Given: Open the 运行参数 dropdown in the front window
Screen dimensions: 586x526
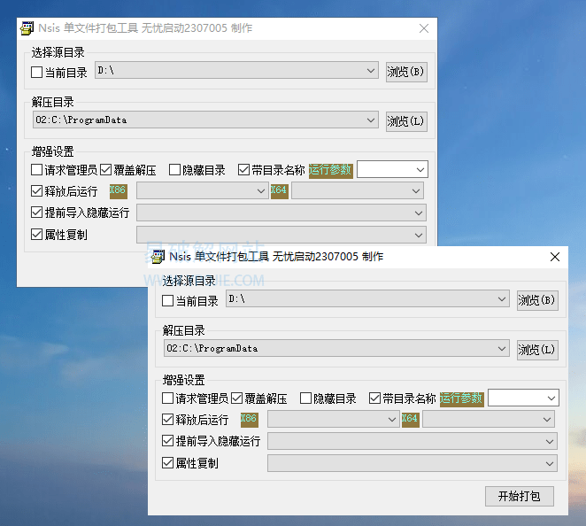Looking at the screenshot, I should coord(551,398).
